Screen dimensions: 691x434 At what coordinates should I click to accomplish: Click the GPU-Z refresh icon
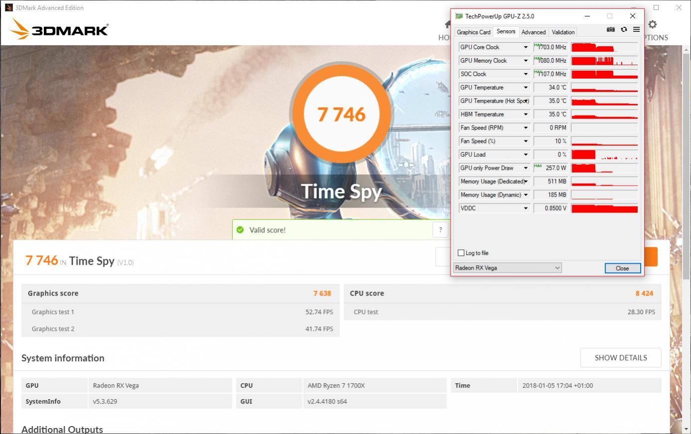(624, 30)
